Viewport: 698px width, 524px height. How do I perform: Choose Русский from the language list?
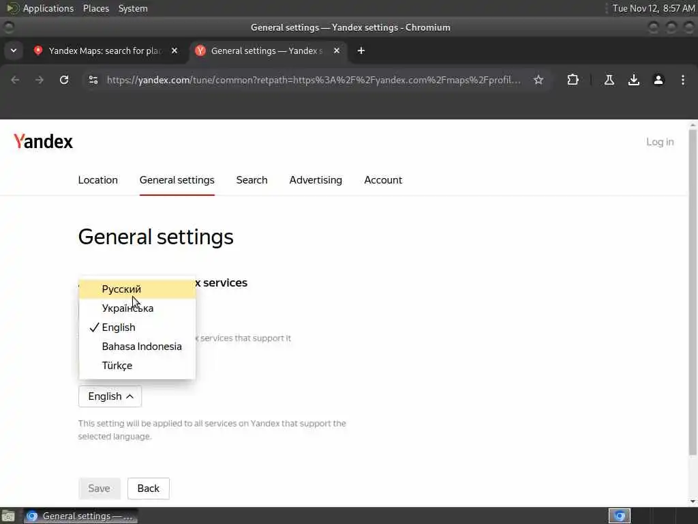click(137, 289)
